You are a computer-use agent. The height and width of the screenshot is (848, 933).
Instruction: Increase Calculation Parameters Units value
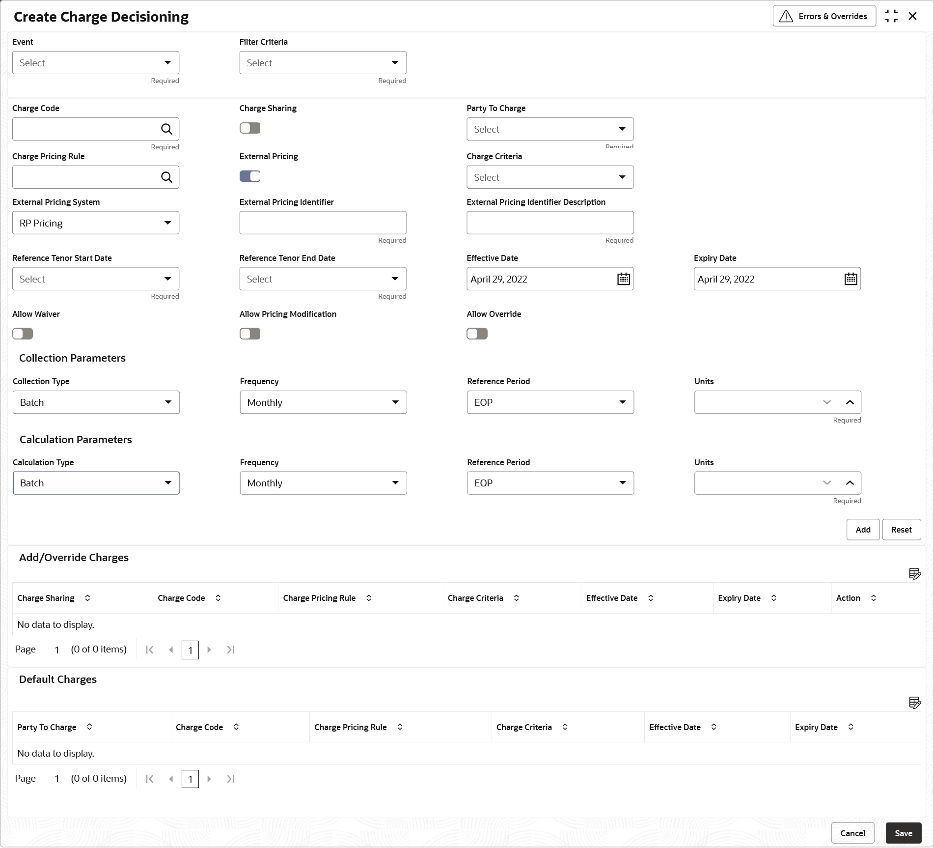pos(850,483)
